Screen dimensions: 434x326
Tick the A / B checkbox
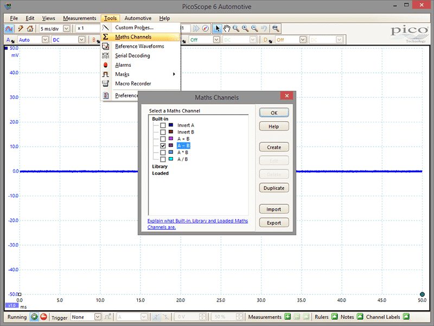point(163,159)
